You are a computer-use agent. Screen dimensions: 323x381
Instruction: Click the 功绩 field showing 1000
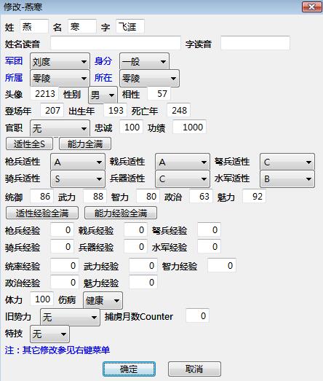tap(190, 127)
